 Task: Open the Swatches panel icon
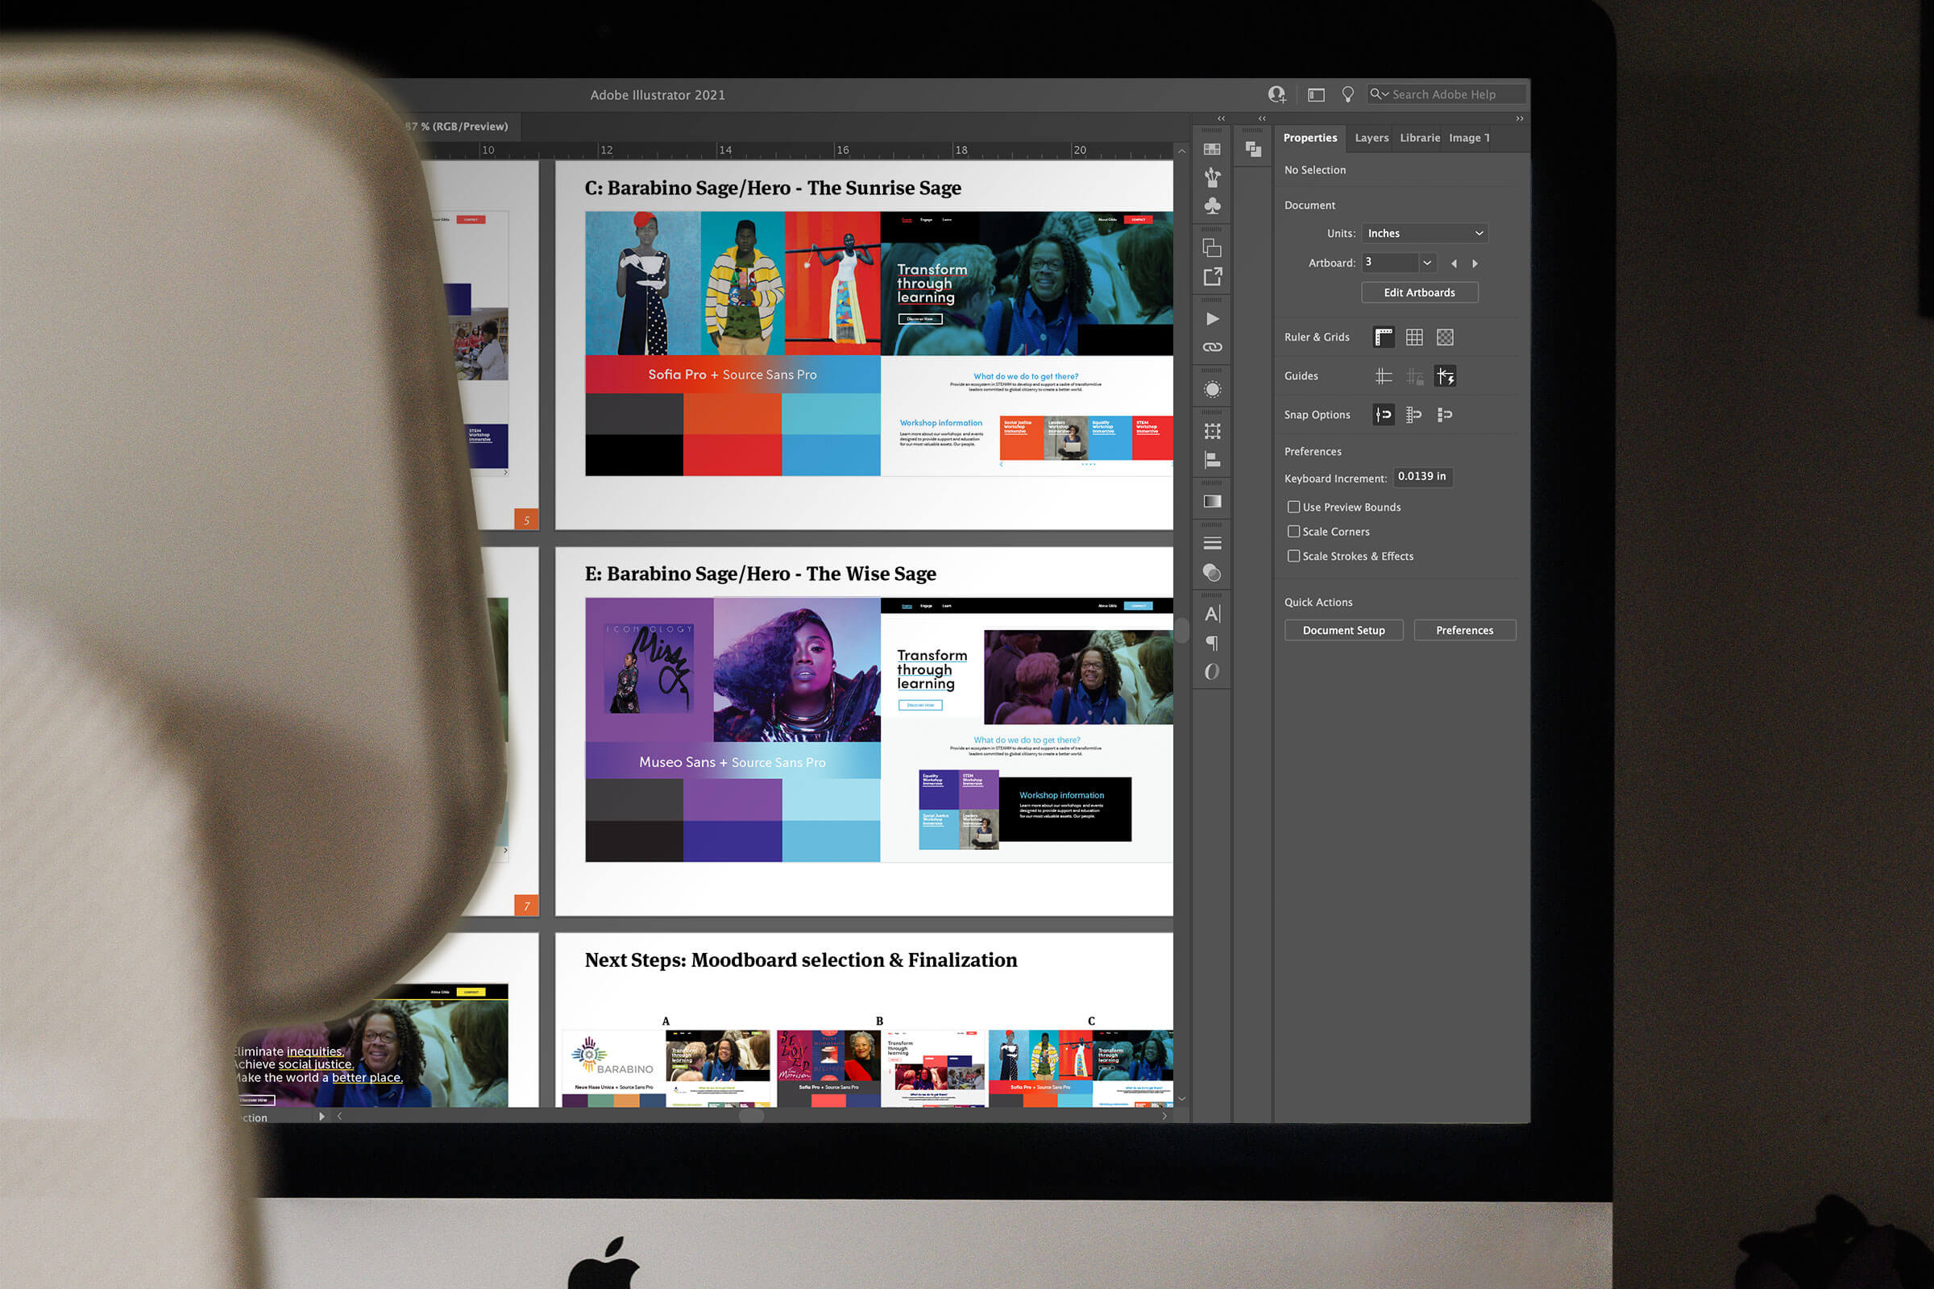[x=1212, y=150]
